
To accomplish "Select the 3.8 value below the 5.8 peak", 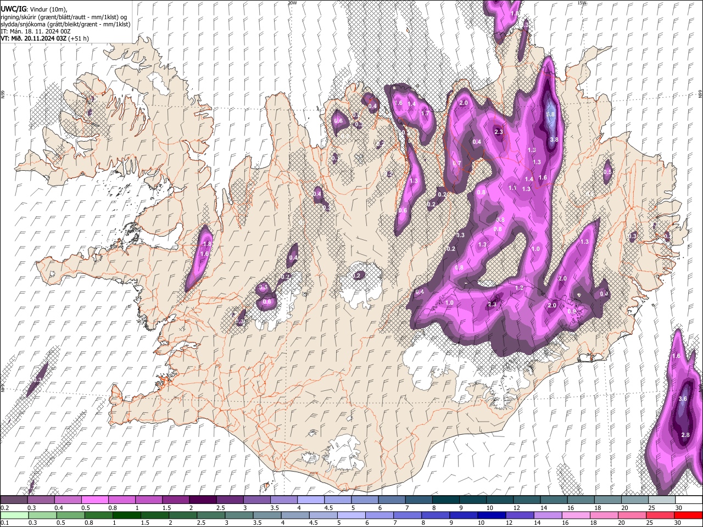I will [554, 139].
